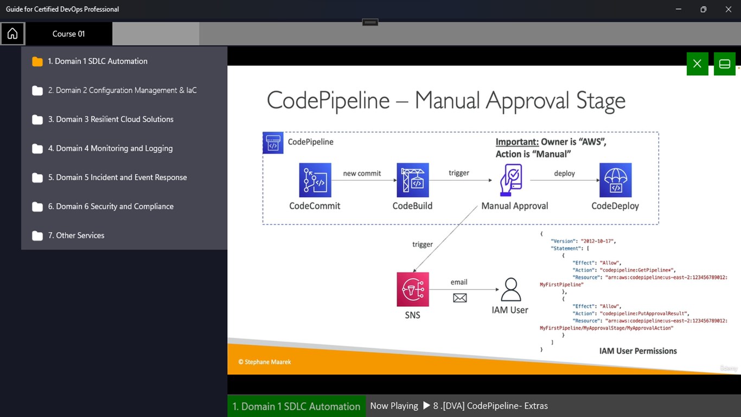Click the CodeDeploy icon in the slide
741x417 pixels.
(615, 180)
